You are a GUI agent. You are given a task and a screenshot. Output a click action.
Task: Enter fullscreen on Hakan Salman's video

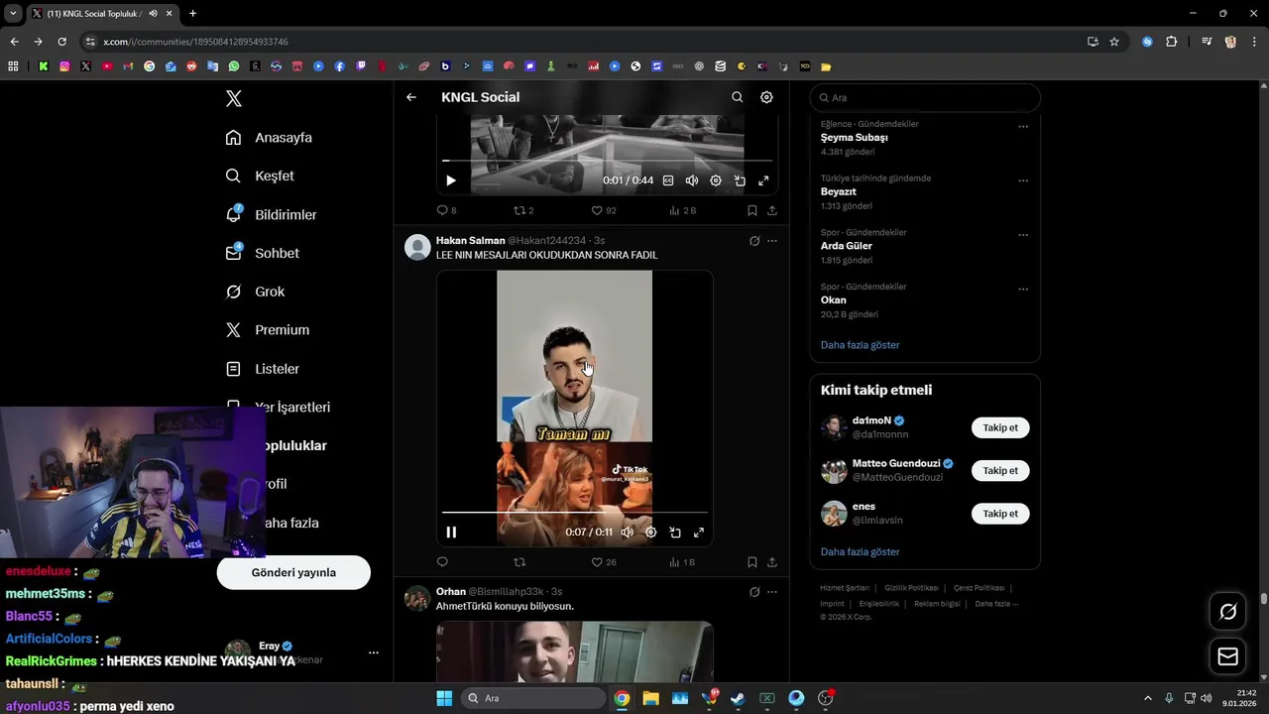[699, 533]
